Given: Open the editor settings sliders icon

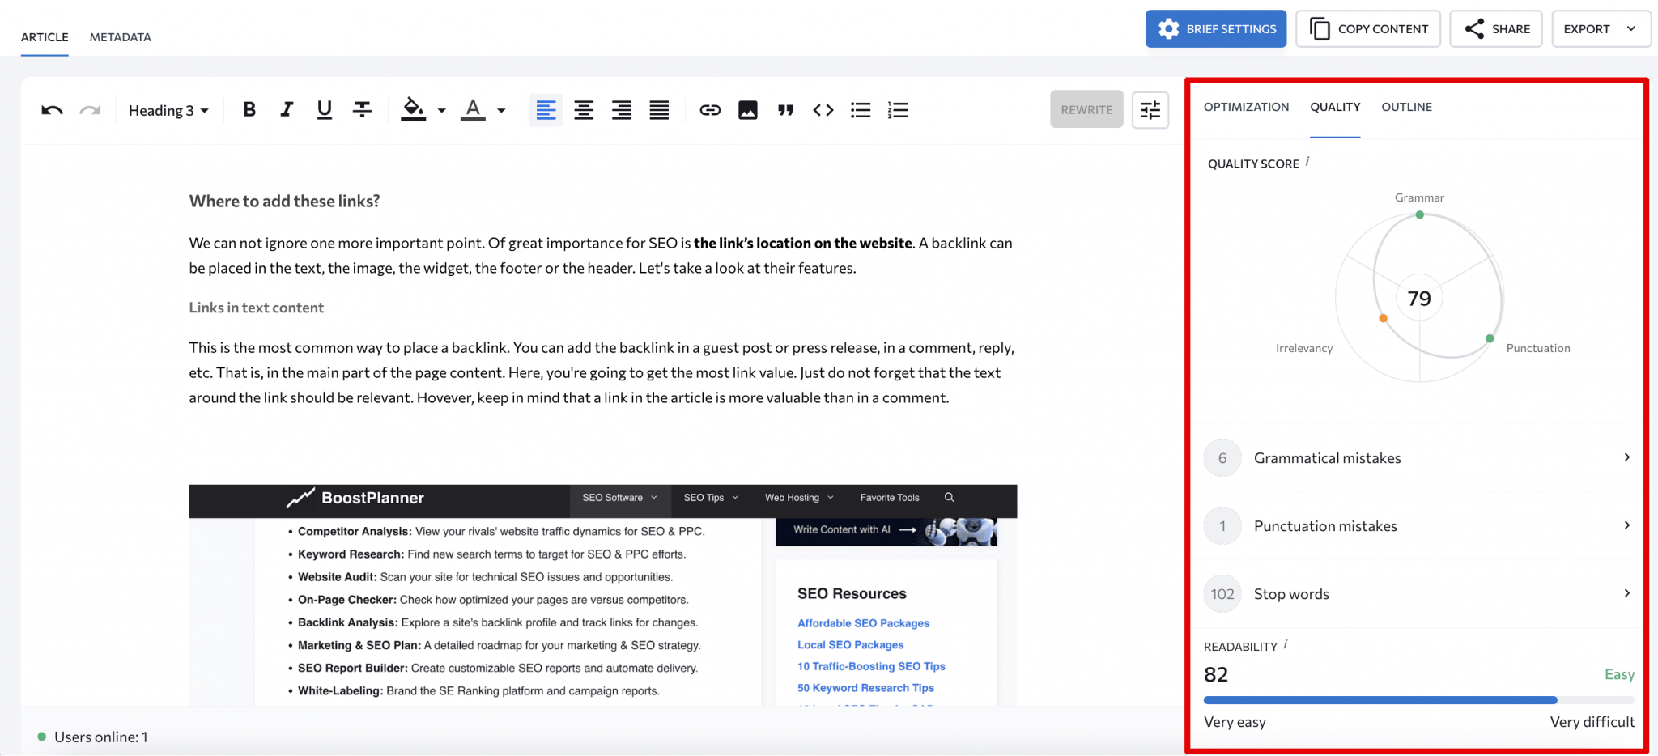Looking at the screenshot, I should 1150,109.
